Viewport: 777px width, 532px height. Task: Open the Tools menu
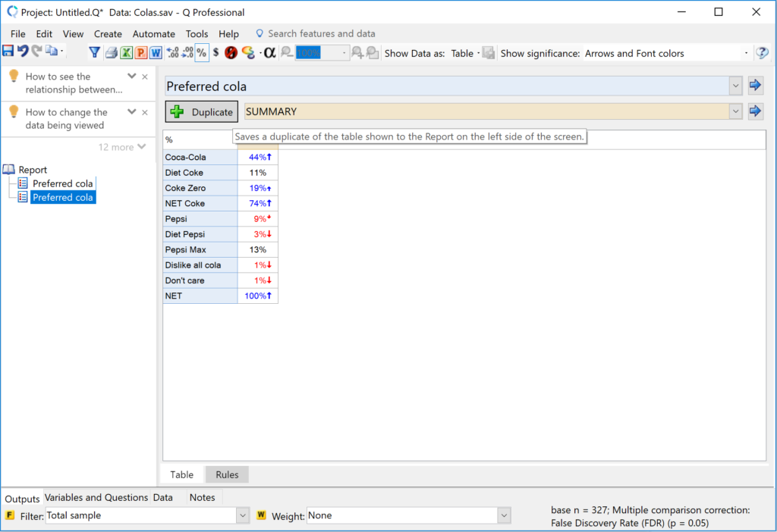pyautogui.click(x=197, y=33)
